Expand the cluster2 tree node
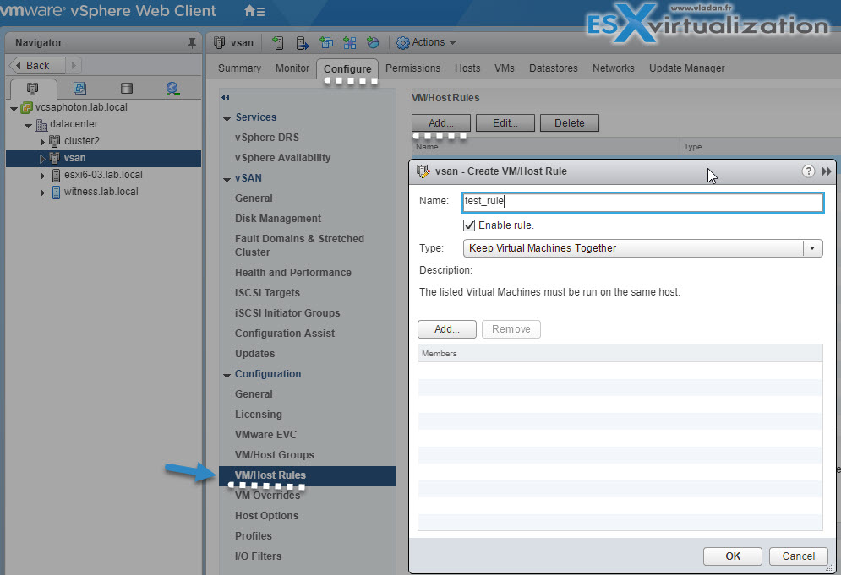This screenshot has height=575, width=841. tap(42, 141)
